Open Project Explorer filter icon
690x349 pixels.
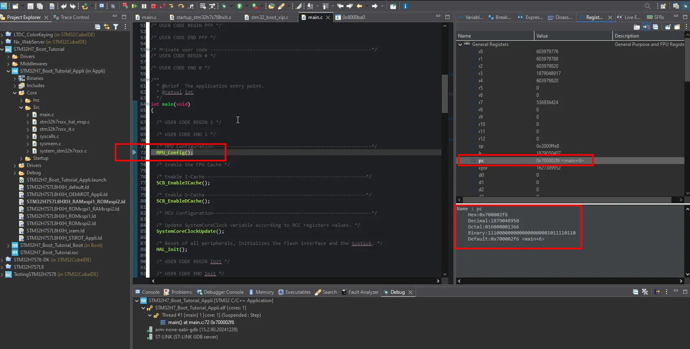116,27
